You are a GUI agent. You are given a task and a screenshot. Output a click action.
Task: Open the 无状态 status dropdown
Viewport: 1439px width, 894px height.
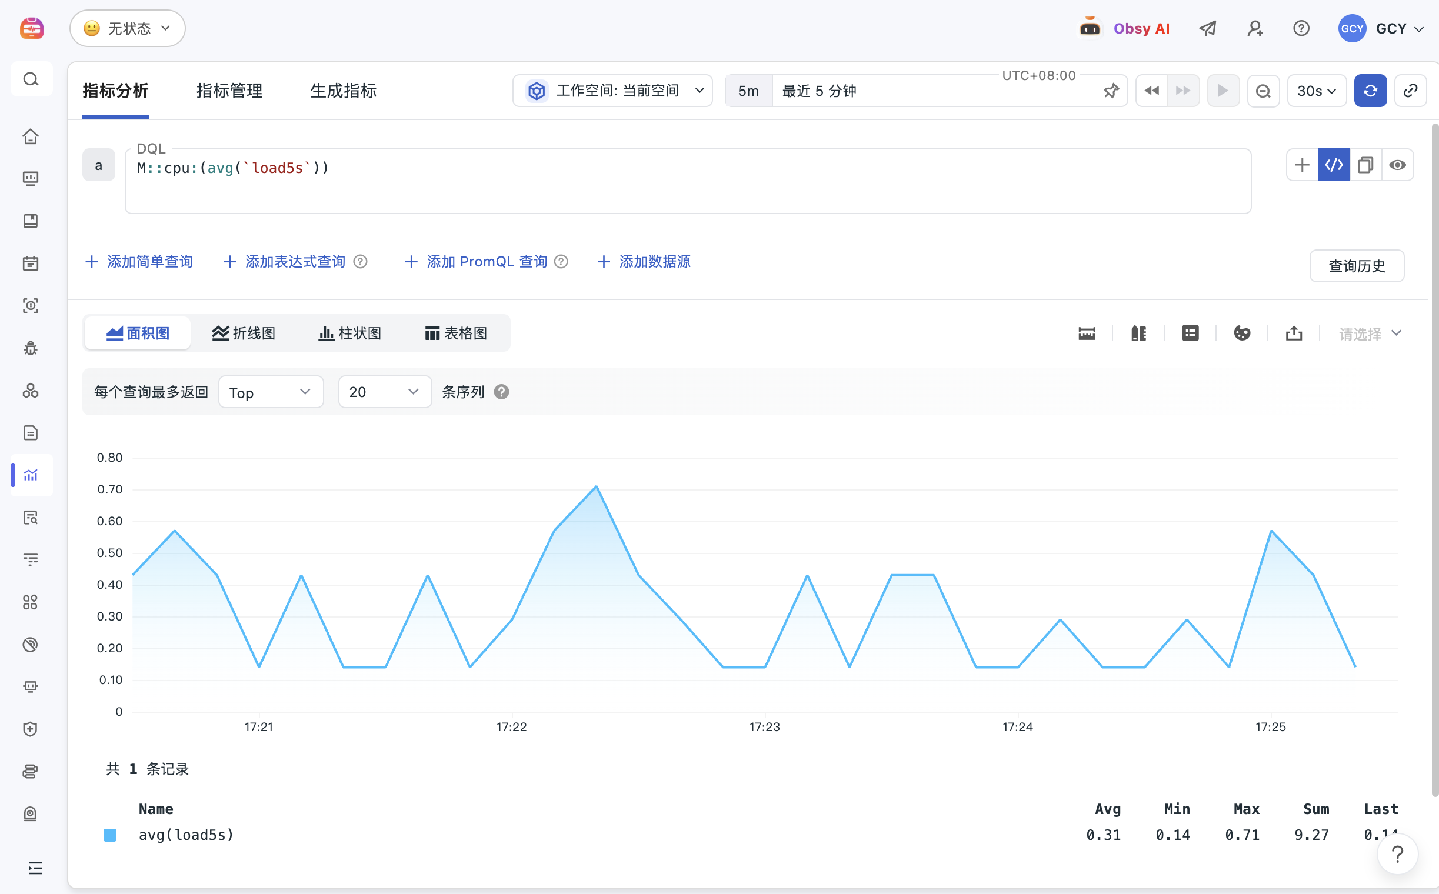pos(127,28)
